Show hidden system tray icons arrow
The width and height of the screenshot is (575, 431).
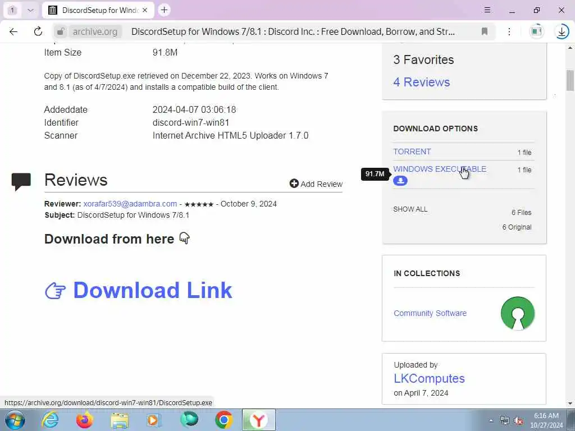491,421
